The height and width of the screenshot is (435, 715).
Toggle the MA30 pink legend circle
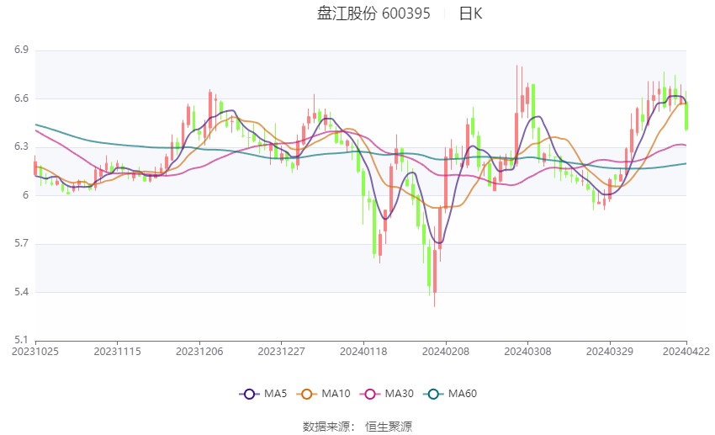pos(370,394)
